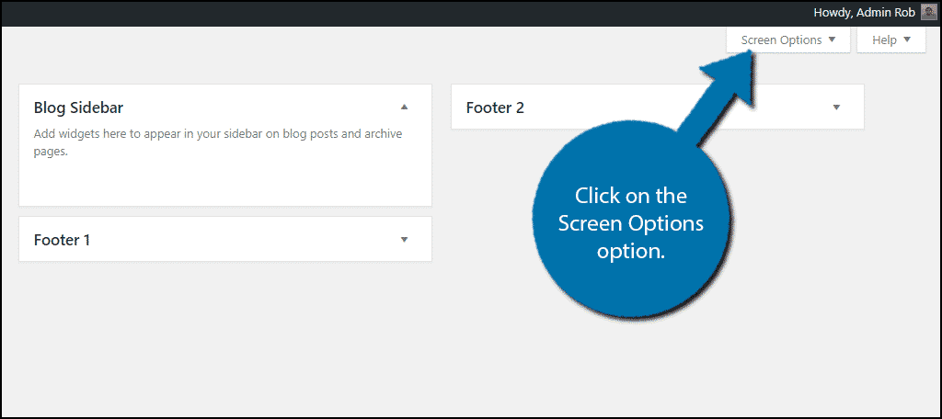Click the Admin Rob avatar picture
The height and width of the screenshot is (419, 942).
point(928,13)
